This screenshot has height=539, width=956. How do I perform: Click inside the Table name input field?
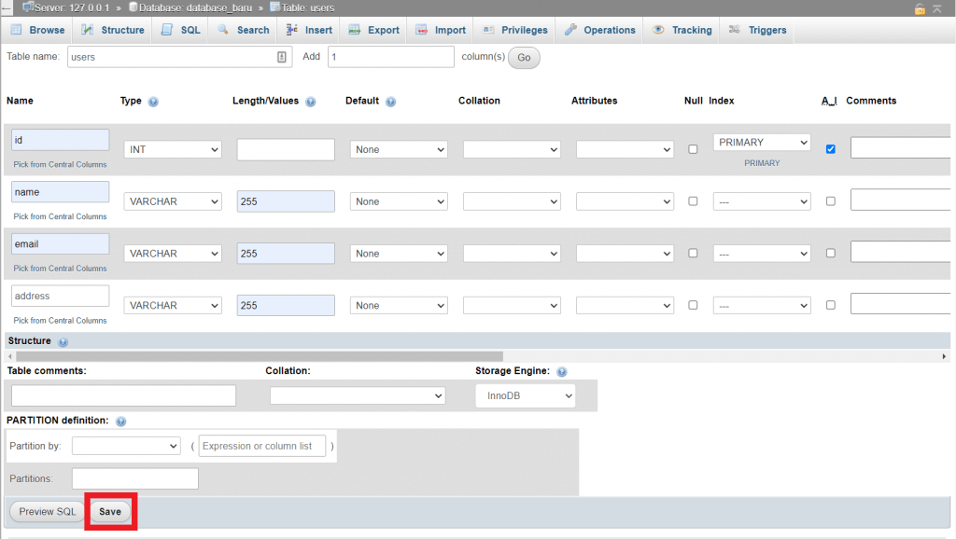(x=168, y=58)
